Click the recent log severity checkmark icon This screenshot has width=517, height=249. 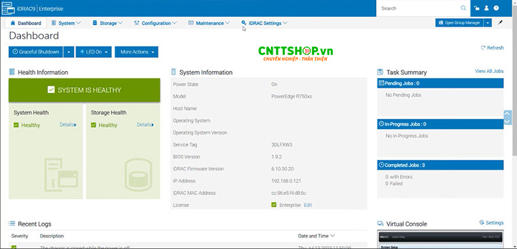coord(14,247)
